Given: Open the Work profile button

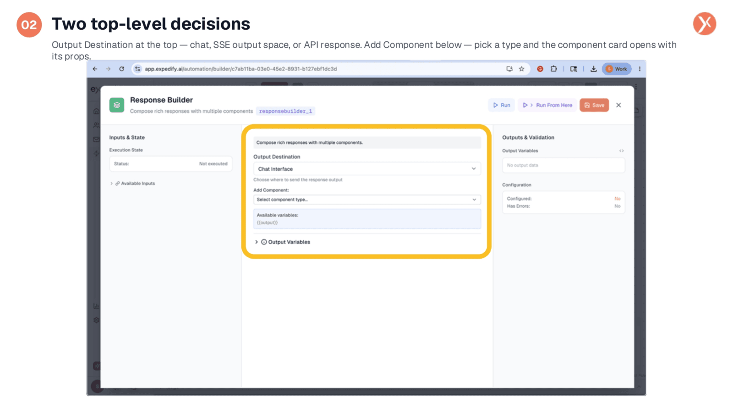Looking at the screenshot, I should (x=617, y=69).
